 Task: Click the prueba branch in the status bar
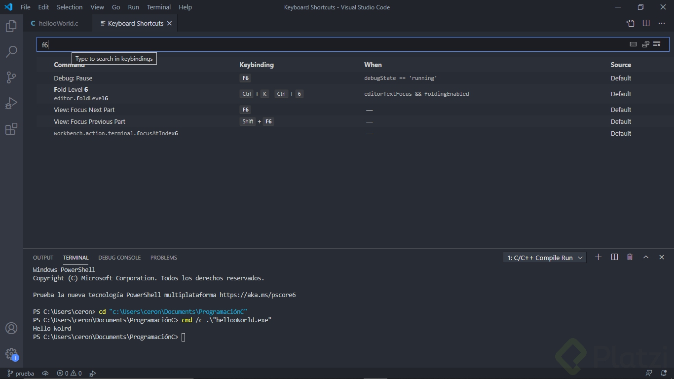click(21, 374)
